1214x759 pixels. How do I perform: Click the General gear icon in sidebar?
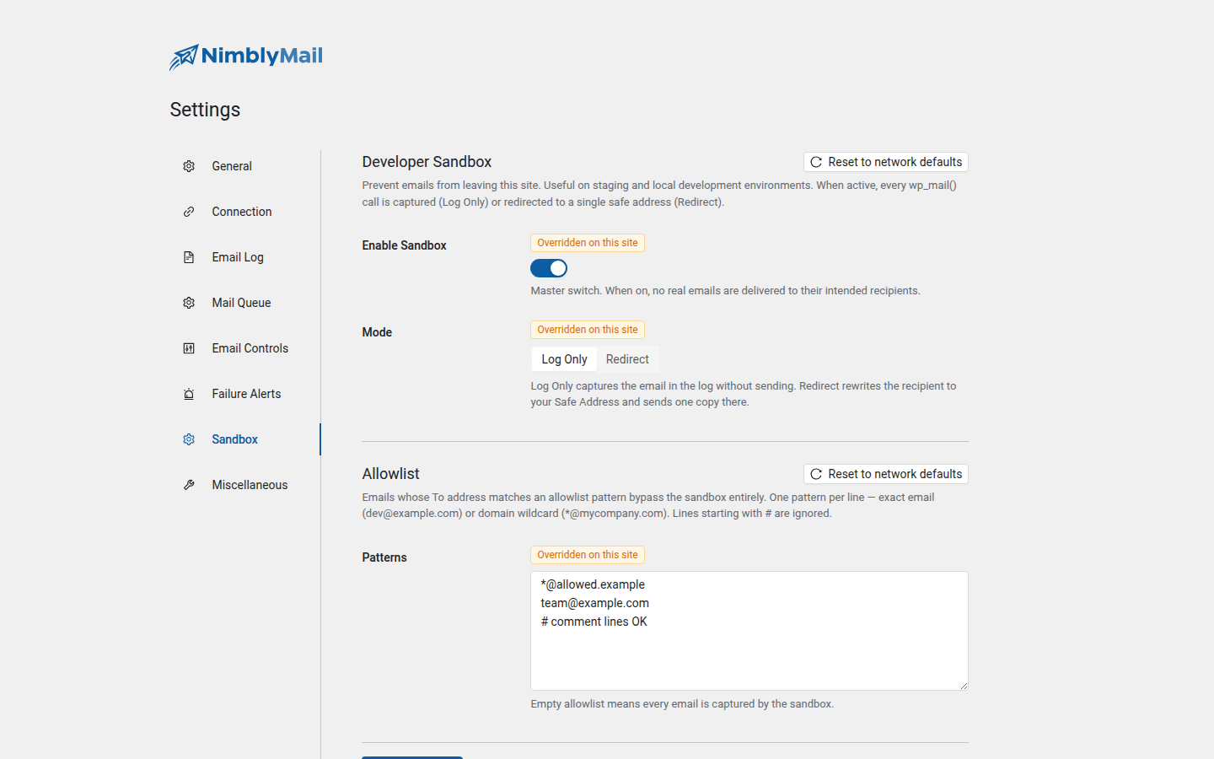click(x=189, y=166)
